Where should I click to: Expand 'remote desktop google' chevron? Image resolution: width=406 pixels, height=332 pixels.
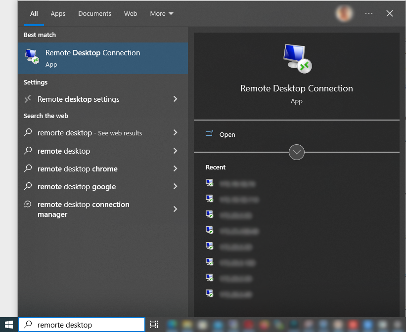pyautogui.click(x=175, y=186)
